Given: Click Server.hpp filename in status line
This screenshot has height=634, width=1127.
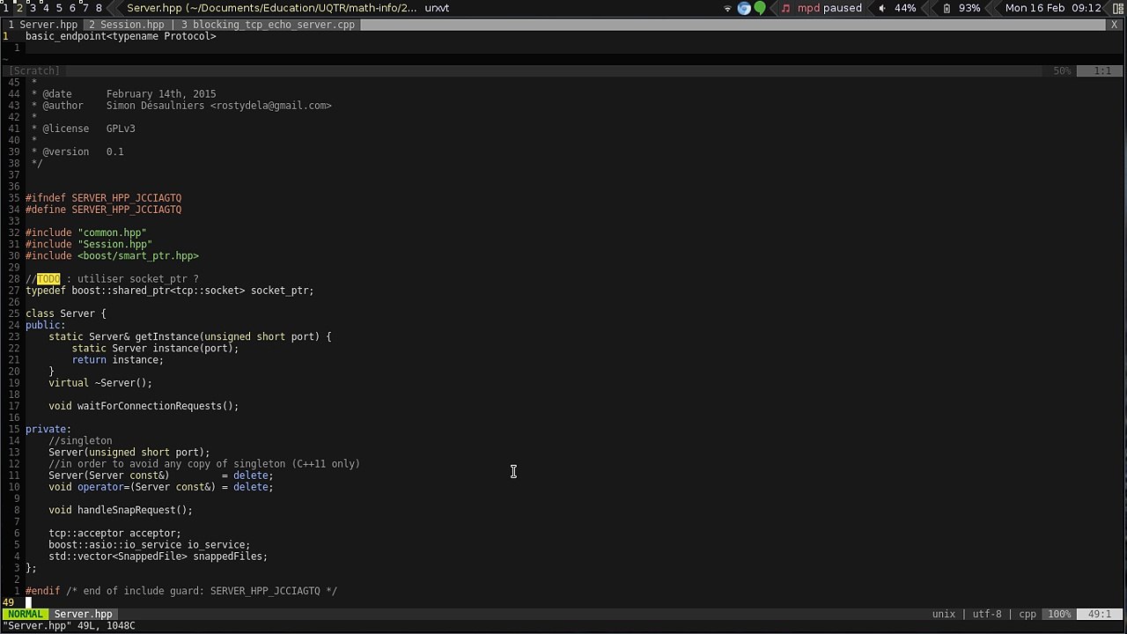Looking at the screenshot, I should 83,614.
